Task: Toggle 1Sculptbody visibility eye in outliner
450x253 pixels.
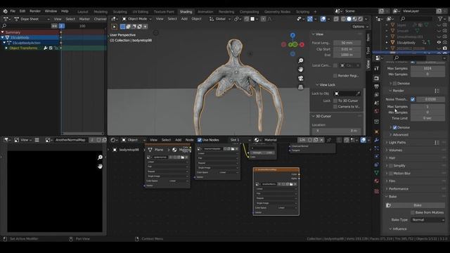Action: (439, 42)
